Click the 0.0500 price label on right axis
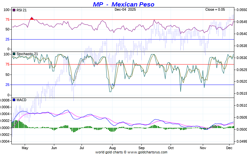This screenshot has width=247, height=154. click(242, 129)
